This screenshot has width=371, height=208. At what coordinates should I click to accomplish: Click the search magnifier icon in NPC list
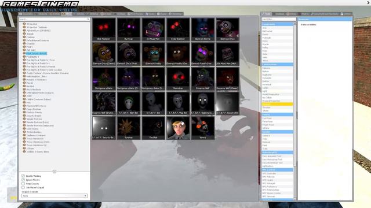[88, 19]
